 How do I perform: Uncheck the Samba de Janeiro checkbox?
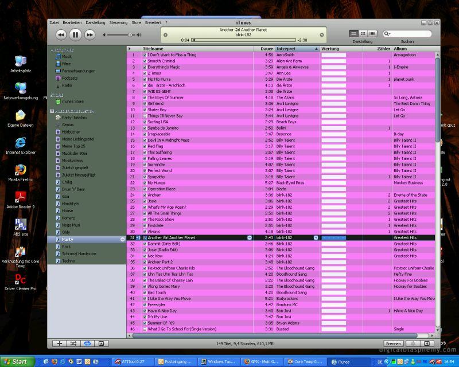(145, 128)
